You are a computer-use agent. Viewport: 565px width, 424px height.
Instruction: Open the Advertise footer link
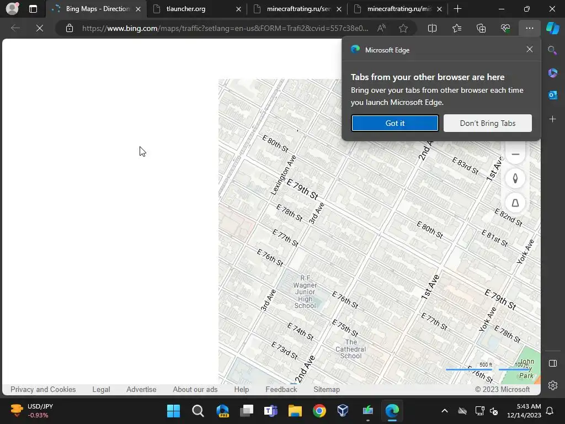coord(141,389)
